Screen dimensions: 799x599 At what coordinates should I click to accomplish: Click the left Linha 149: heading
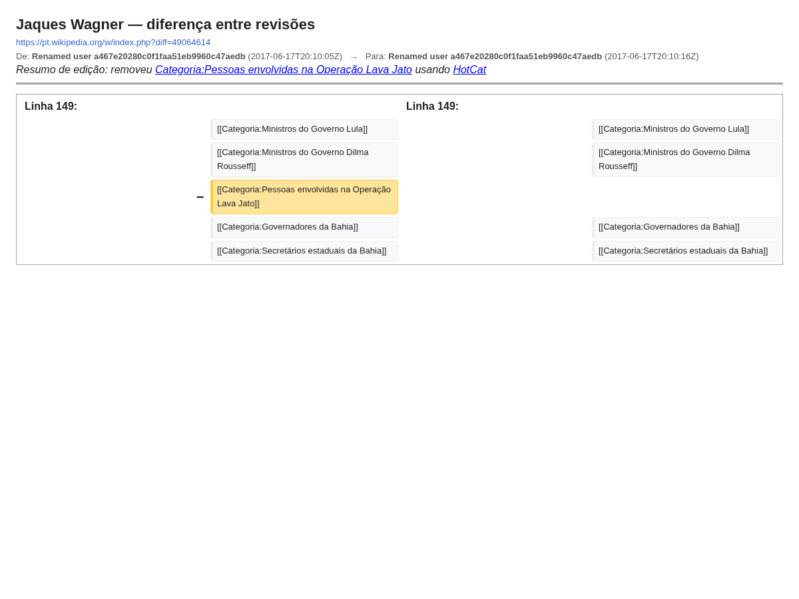[51, 106]
